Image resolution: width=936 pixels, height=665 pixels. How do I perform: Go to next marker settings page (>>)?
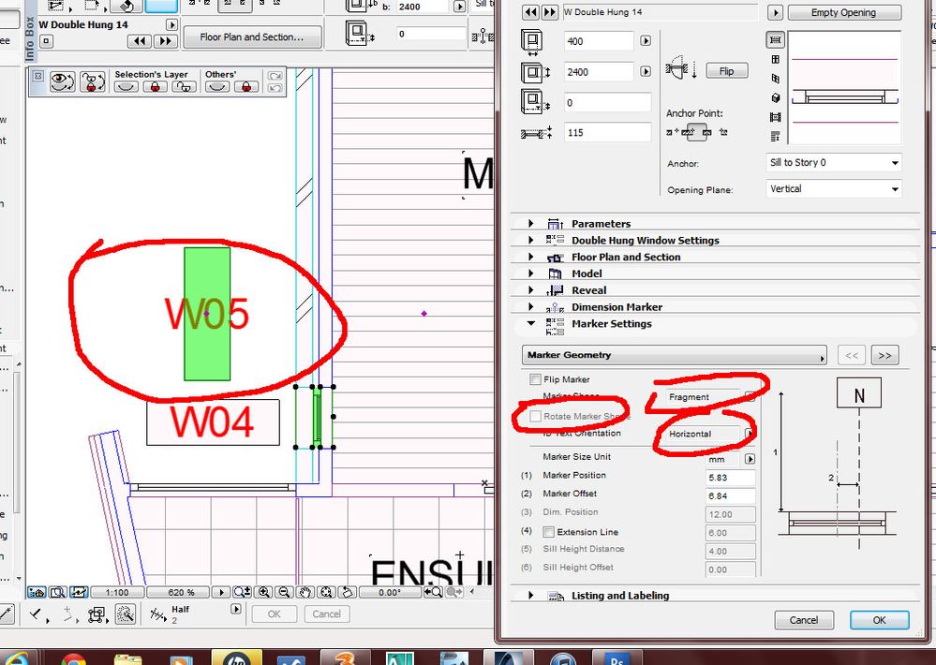[x=884, y=355]
